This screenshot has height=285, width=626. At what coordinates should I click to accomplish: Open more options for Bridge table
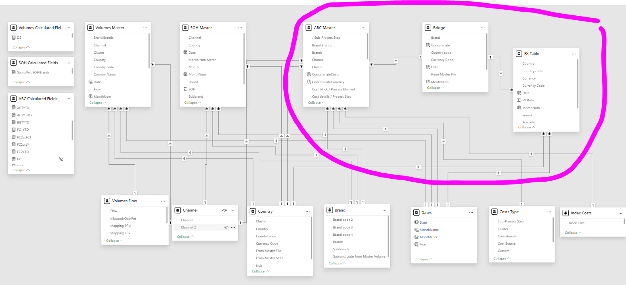point(483,28)
